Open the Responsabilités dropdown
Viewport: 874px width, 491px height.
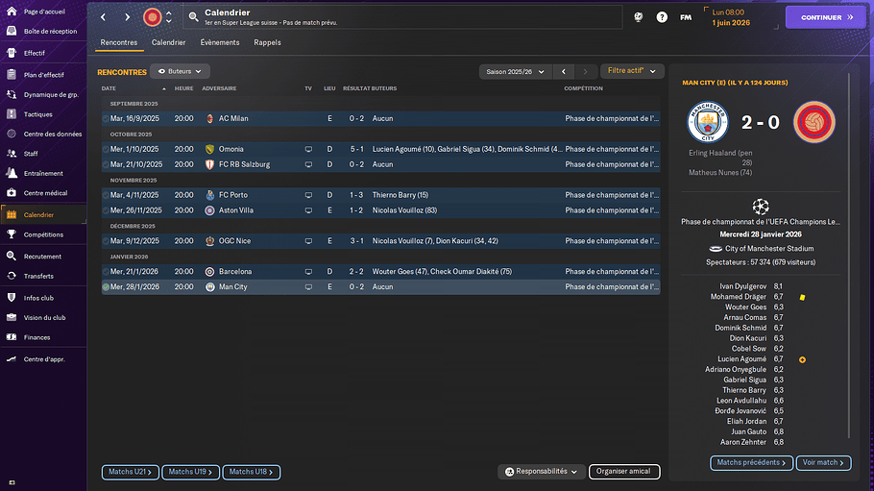click(x=542, y=472)
